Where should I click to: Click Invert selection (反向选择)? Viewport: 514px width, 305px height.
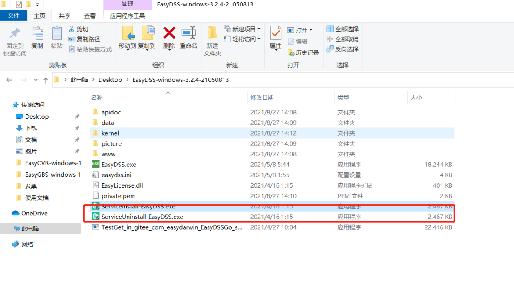[x=343, y=49]
